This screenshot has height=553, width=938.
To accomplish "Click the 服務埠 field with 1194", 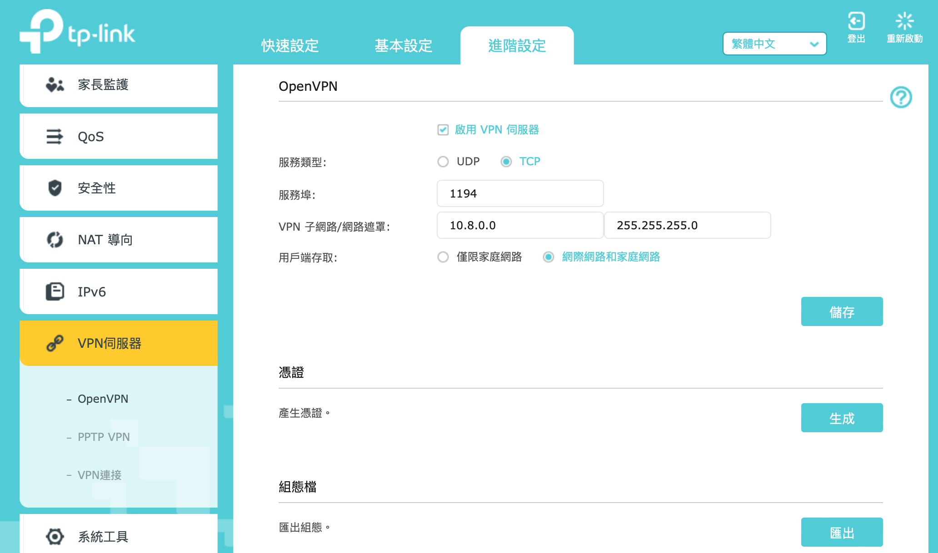I will click(x=520, y=193).
